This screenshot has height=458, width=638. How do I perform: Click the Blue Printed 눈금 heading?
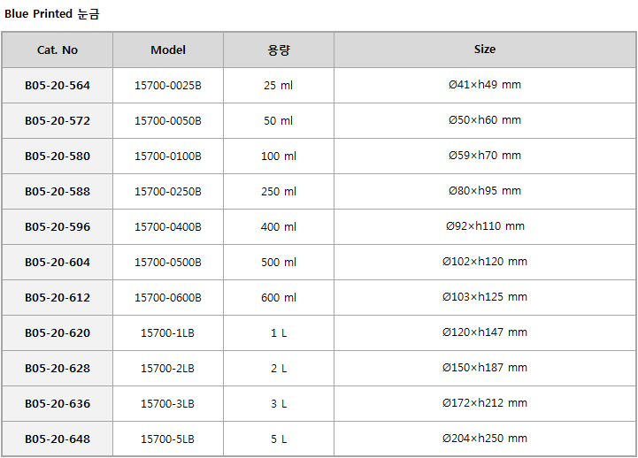[52, 14]
